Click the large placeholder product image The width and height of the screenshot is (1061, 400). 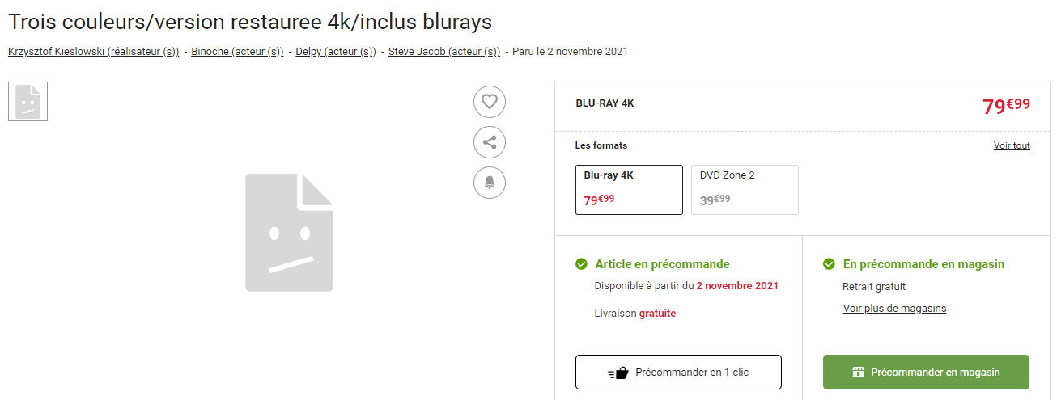[x=289, y=233]
